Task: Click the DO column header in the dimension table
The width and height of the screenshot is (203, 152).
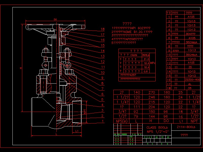Action: (166, 121)
